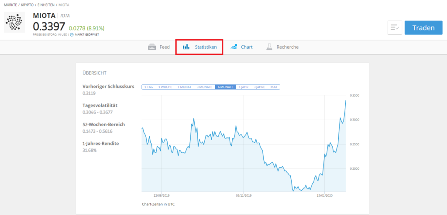Screen dimensions: 447x215
Task: Open MÄRKTE breadcrumb link
Action: 10,4
